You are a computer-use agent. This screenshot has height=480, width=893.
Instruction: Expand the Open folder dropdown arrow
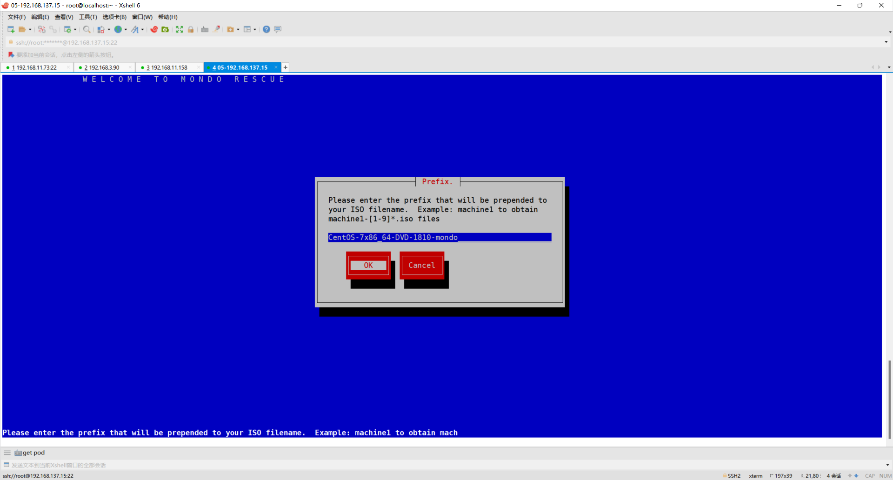tap(30, 29)
